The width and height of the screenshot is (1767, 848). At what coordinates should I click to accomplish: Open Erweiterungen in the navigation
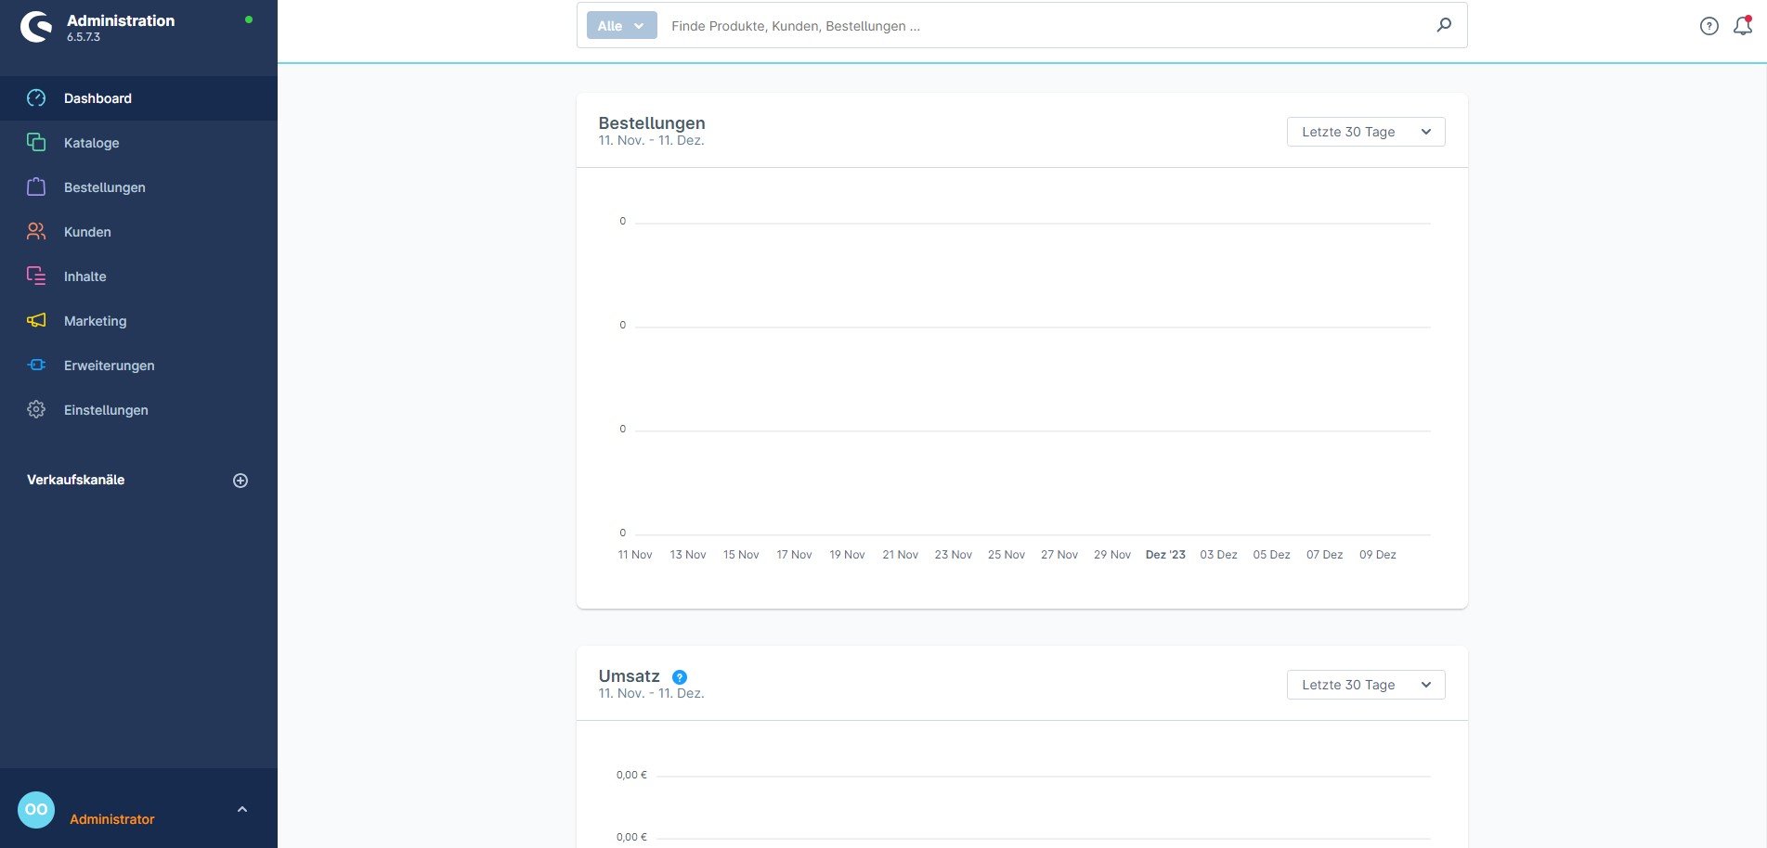[x=109, y=366]
